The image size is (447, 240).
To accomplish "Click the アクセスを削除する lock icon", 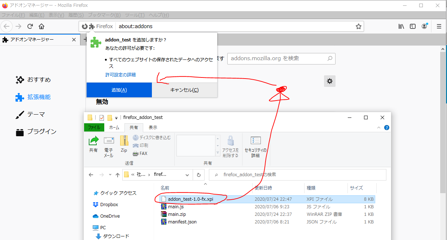I will click(231, 147).
